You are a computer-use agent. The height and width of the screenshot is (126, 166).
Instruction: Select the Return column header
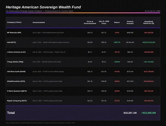point(117,23)
